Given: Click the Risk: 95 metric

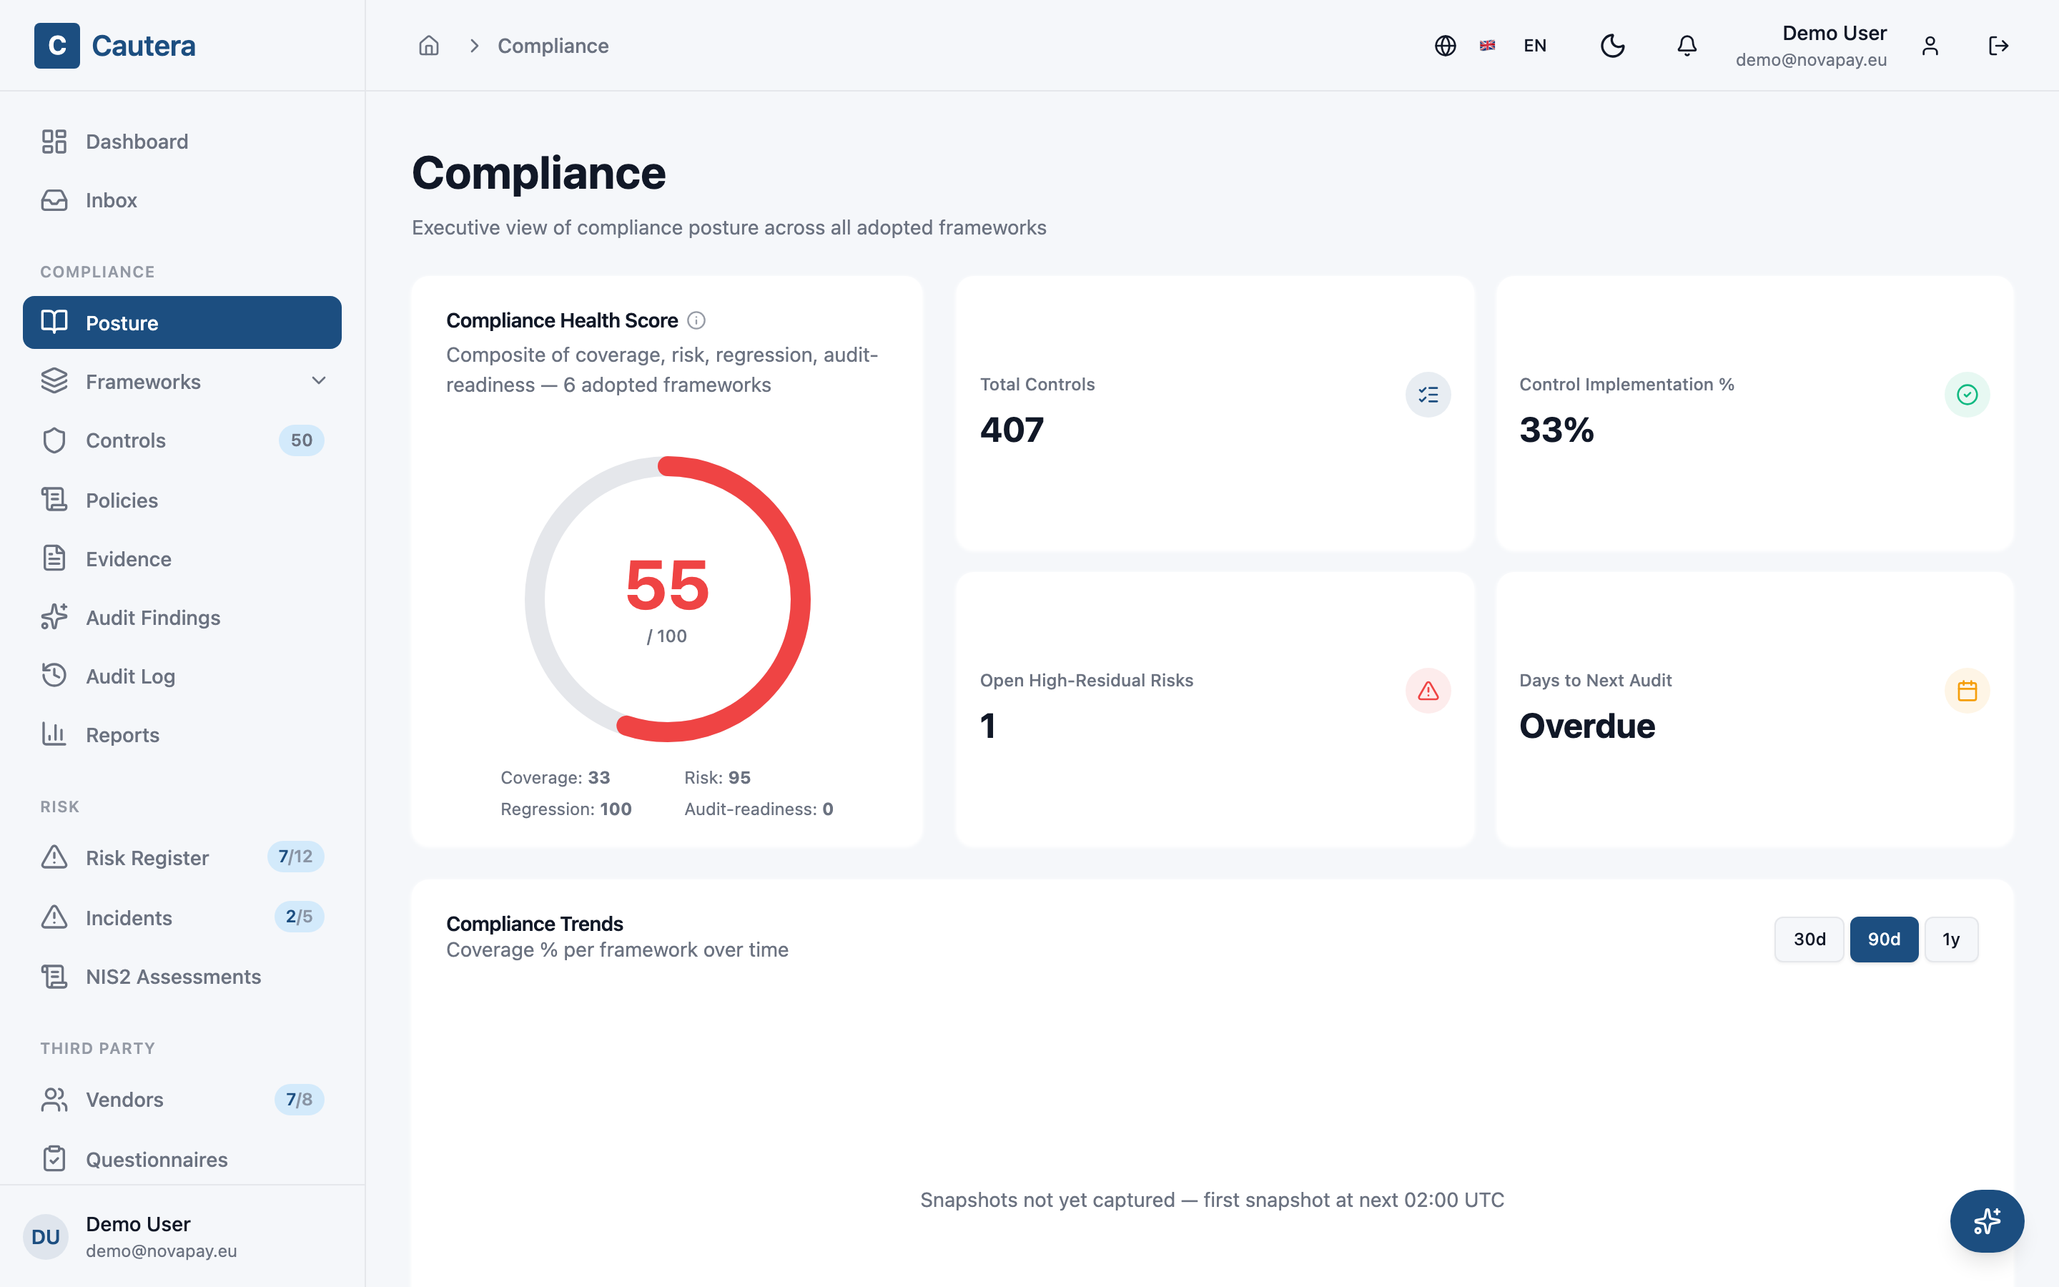Looking at the screenshot, I should pos(717,777).
